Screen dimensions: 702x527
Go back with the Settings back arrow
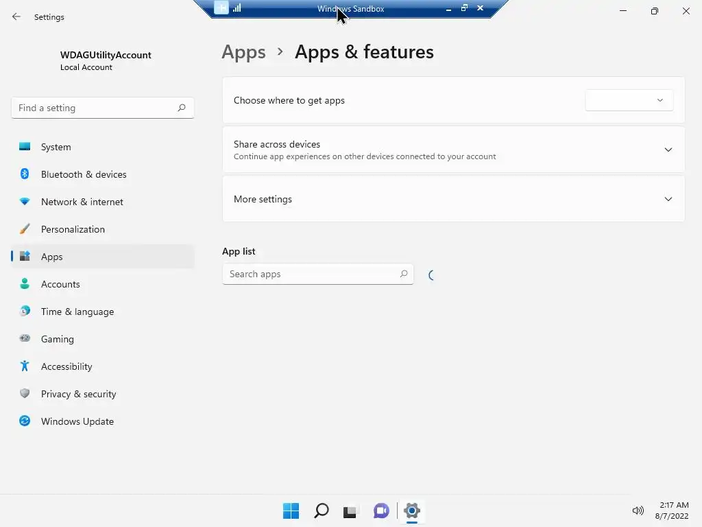pyautogui.click(x=16, y=16)
